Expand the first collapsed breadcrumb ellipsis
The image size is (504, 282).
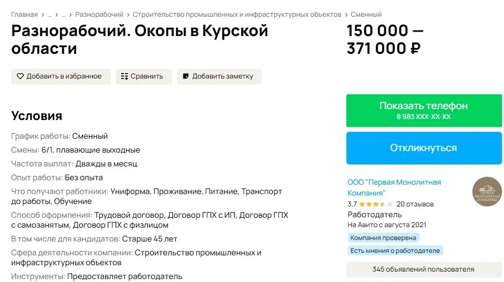pos(49,14)
